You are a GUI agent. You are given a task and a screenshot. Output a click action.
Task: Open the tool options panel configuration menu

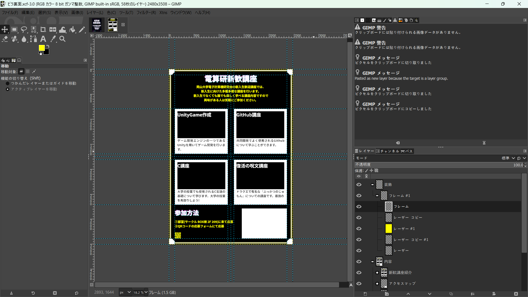[85, 60]
